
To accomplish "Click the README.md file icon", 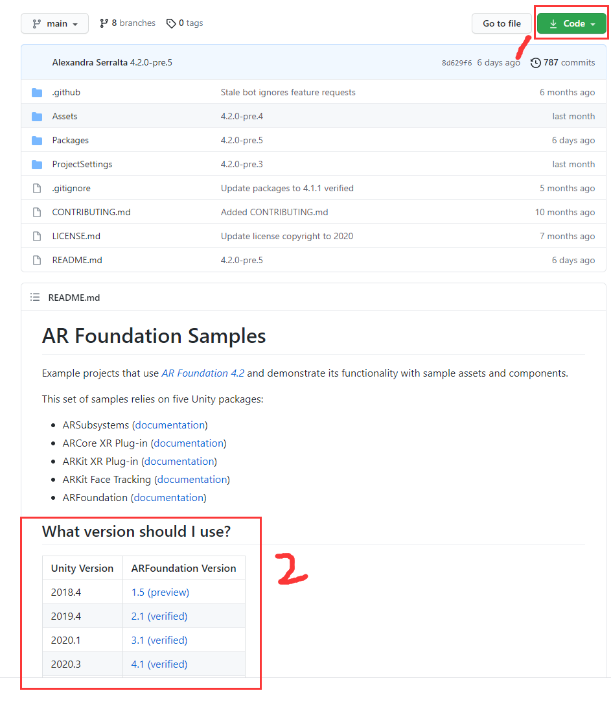I will pos(37,260).
